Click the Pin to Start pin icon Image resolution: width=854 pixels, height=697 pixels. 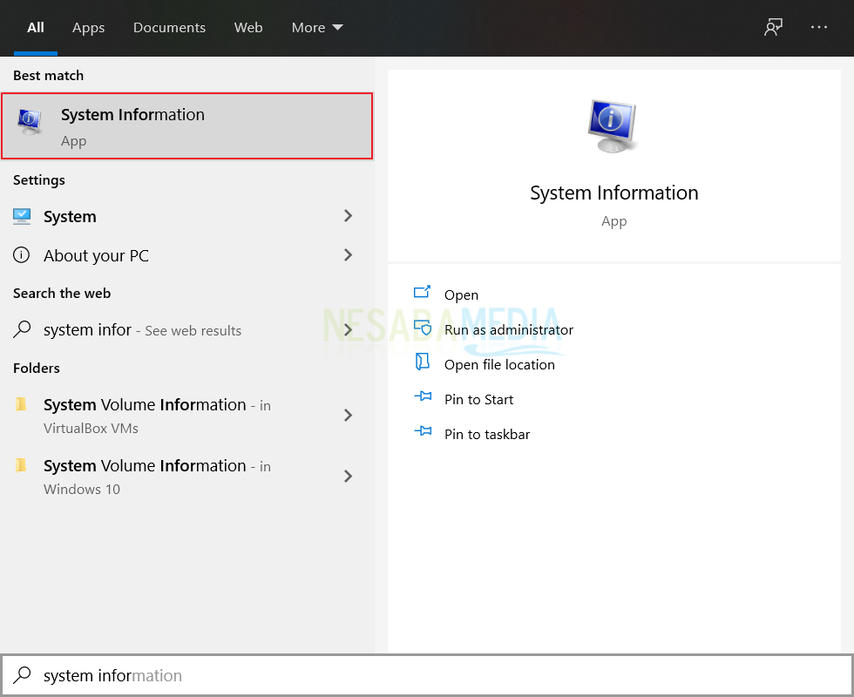(x=423, y=398)
